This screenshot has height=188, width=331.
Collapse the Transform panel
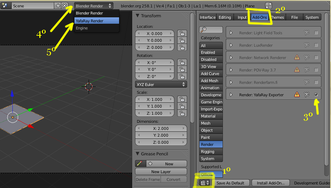[138, 16]
